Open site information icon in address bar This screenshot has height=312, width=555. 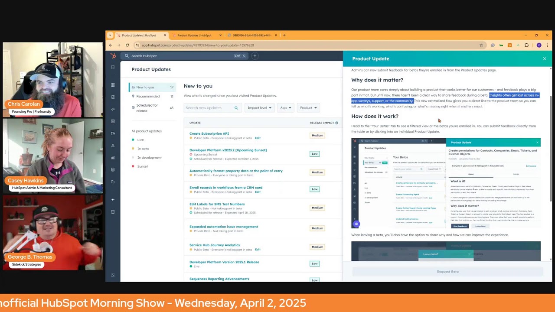(137, 45)
